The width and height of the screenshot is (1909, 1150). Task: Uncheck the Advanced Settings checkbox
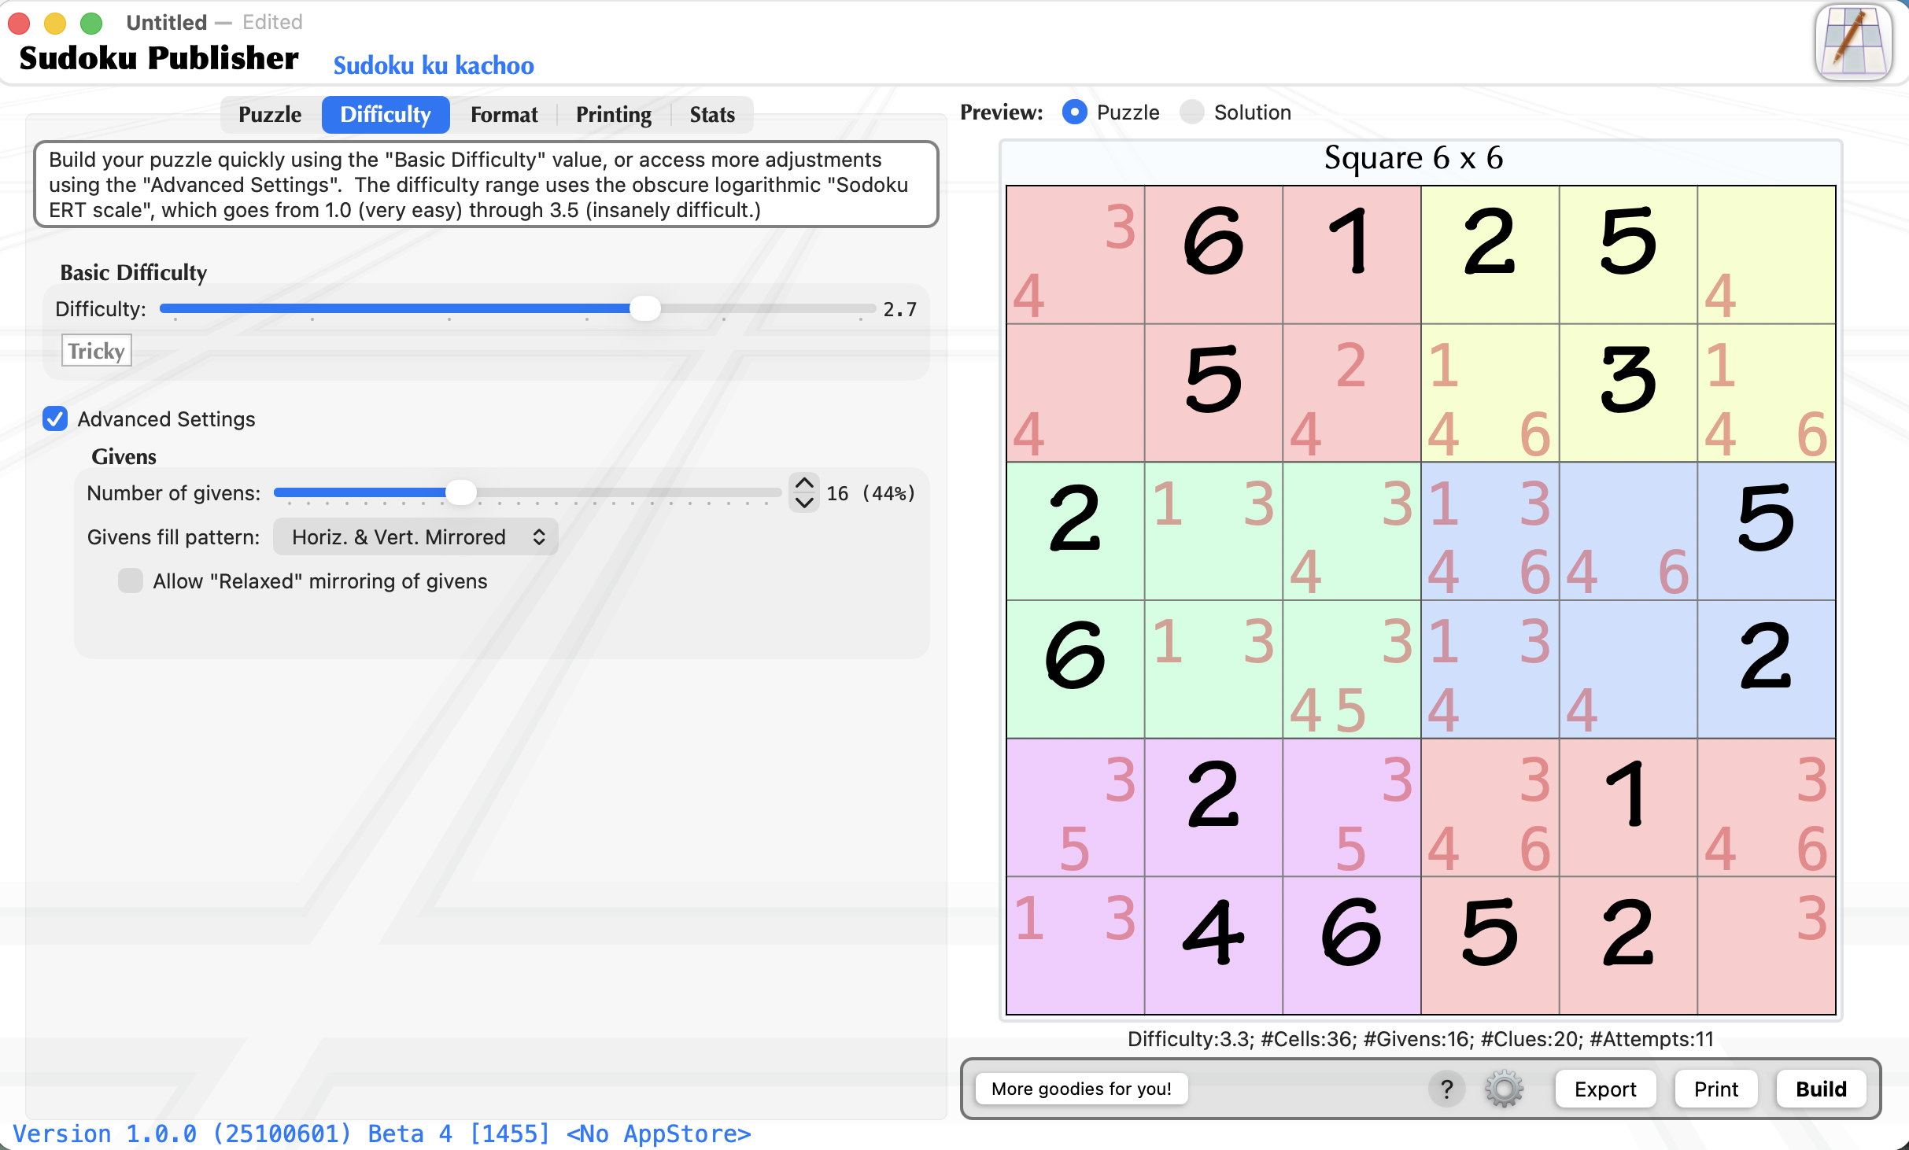(55, 418)
